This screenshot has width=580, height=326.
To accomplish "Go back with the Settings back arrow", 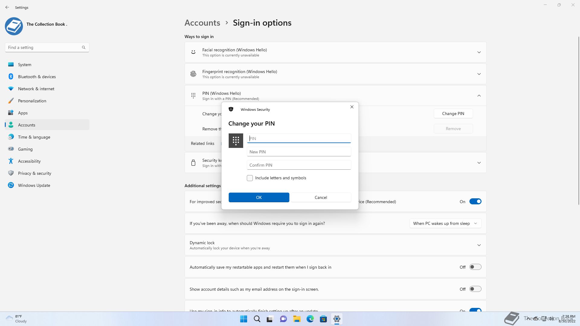I will click(7, 7).
